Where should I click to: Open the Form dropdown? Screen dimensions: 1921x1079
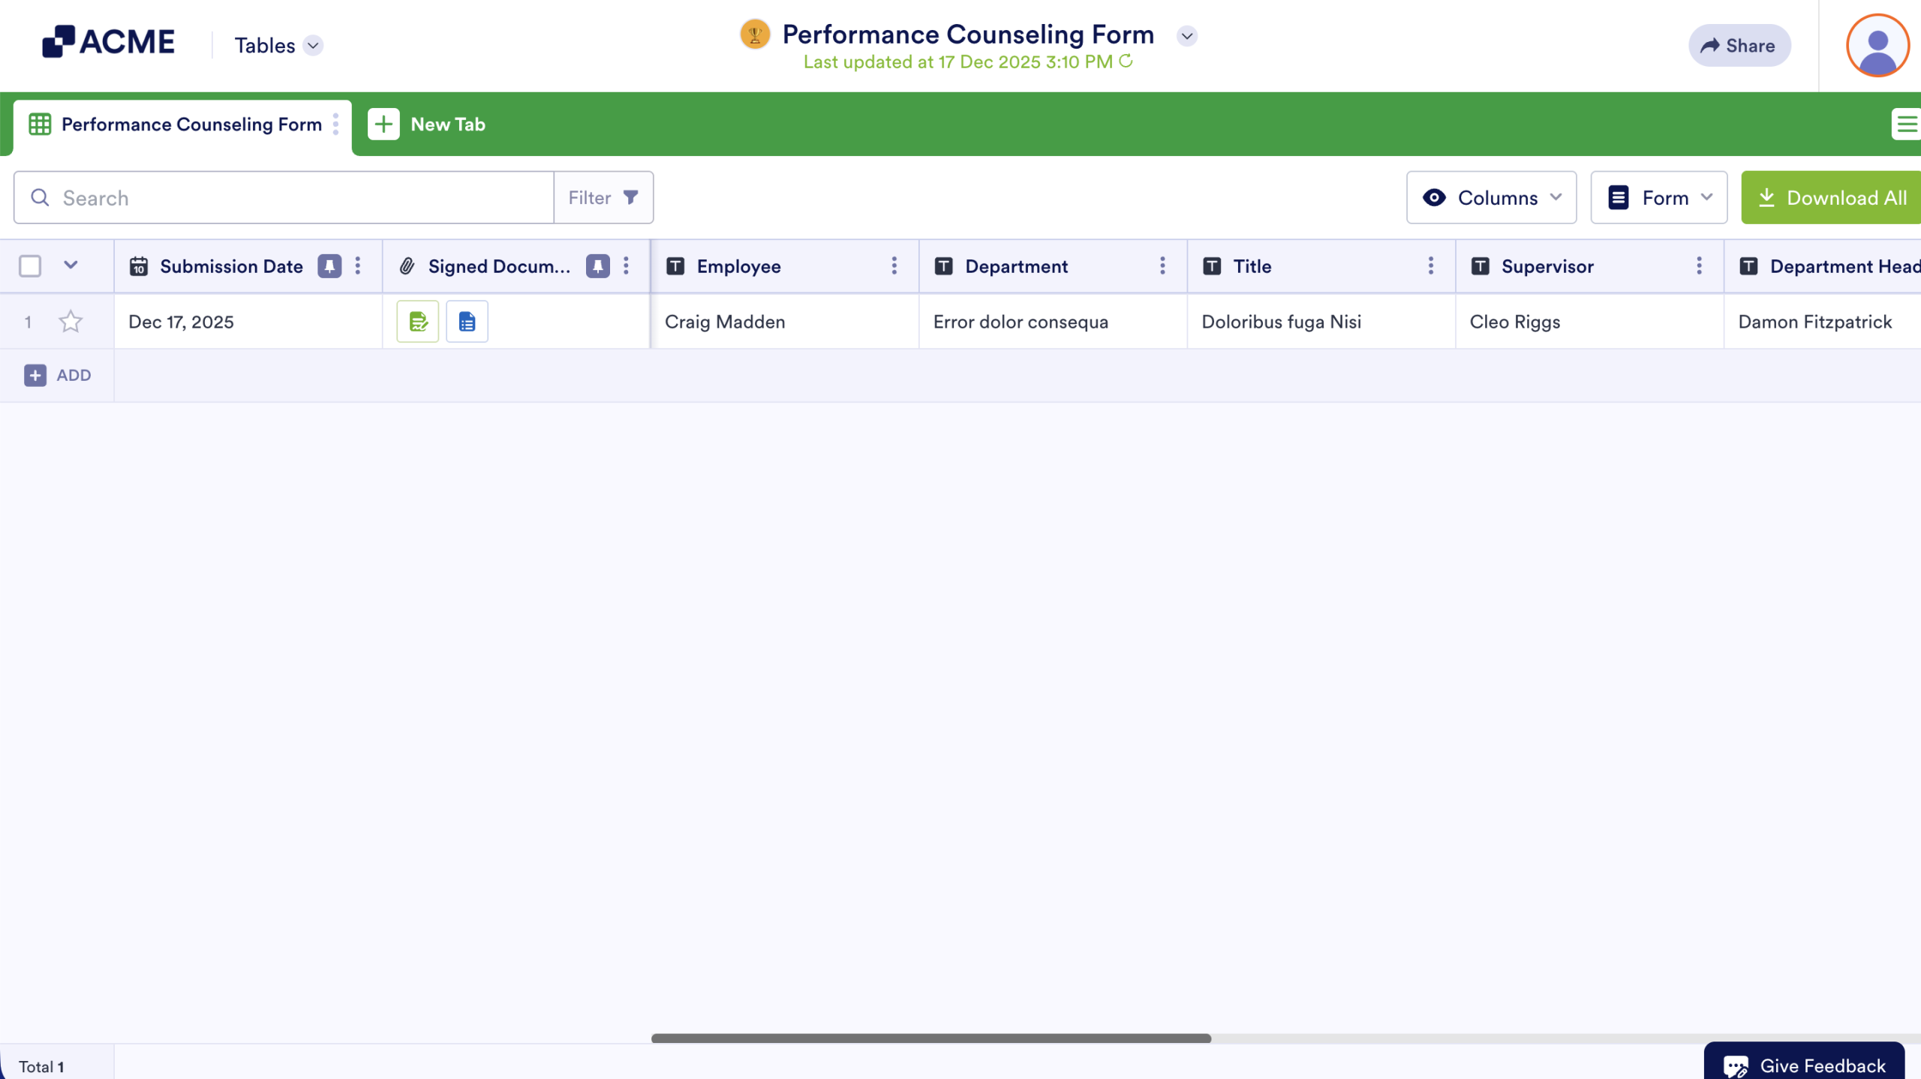click(1658, 198)
